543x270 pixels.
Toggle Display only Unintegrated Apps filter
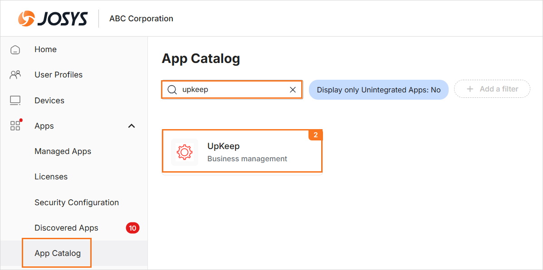[378, 90]
